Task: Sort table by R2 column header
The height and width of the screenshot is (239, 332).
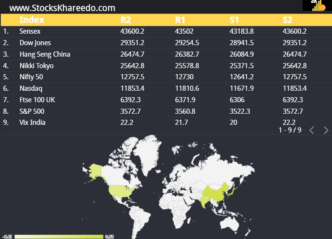Action: [126, 20]
